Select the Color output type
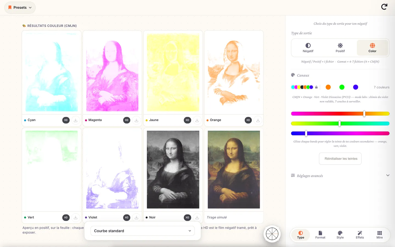 click(373, 48)
